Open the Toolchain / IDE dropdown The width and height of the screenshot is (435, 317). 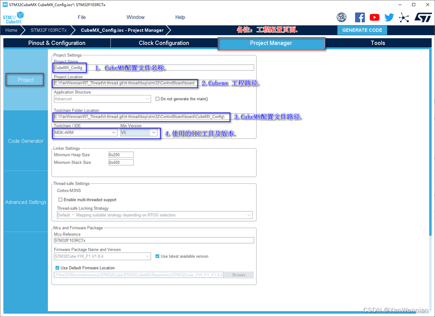85,132
